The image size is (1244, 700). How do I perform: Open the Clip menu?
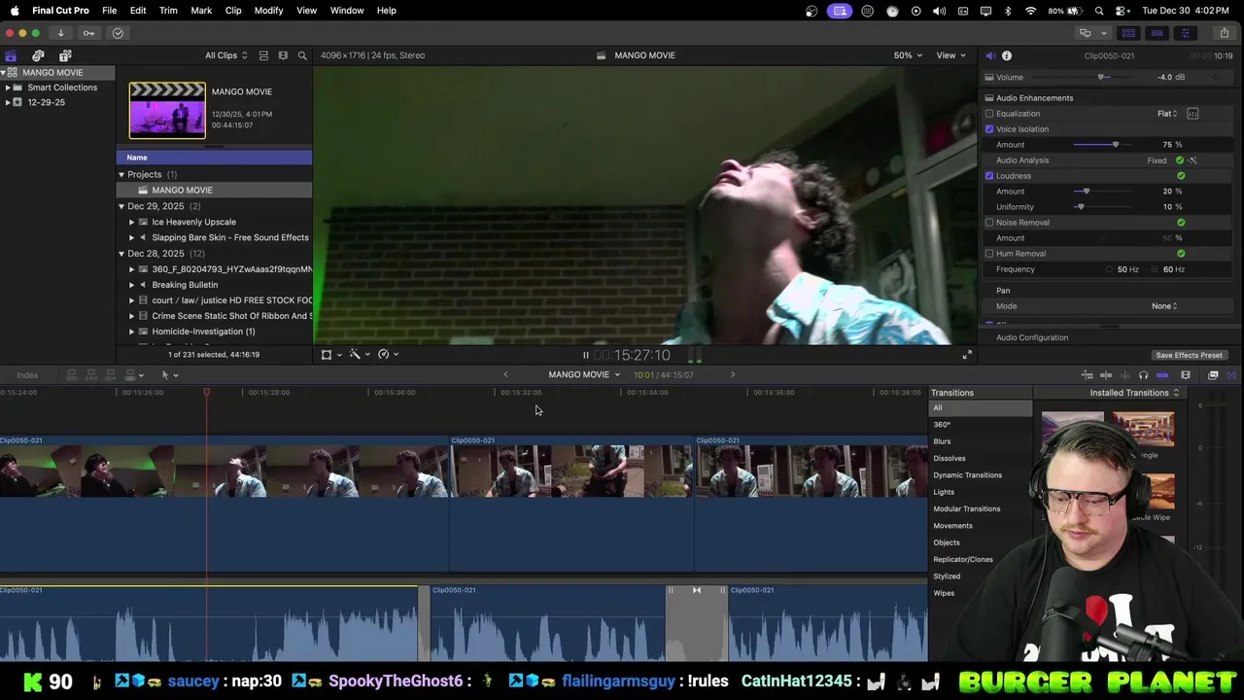coord(233,11)
